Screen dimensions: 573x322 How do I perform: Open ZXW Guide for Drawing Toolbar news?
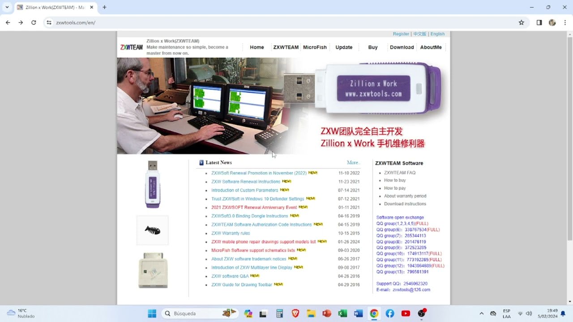tap(242, 284)
